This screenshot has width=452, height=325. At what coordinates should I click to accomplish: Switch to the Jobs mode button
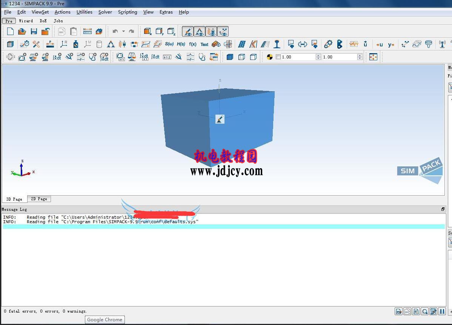tap(58, 21)
